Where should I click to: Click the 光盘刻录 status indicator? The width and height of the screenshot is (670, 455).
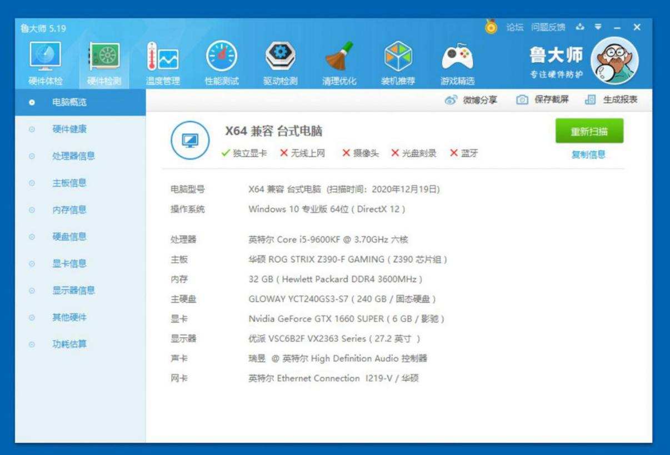[x=414, y=153]
